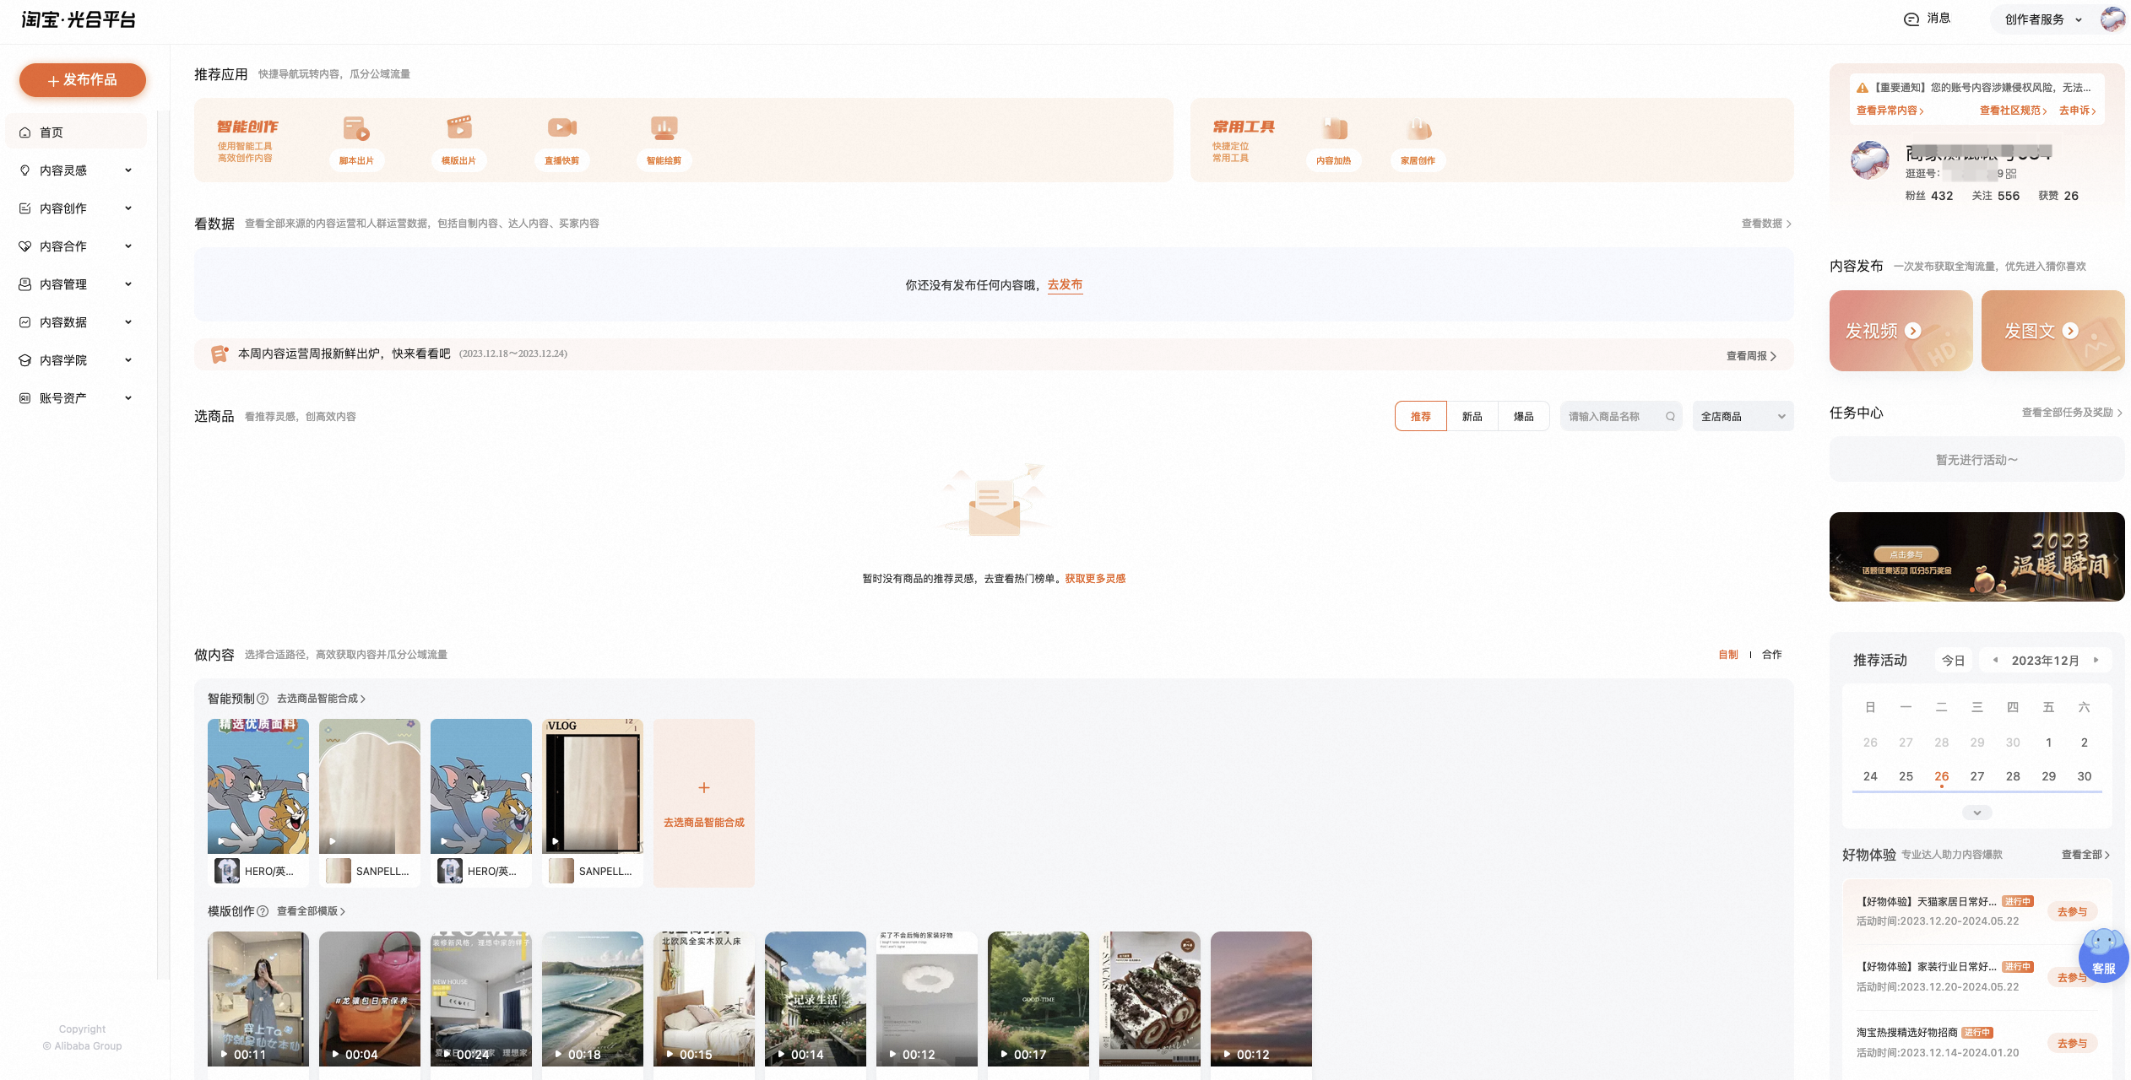
Task: Open the 创作者服务 dropdown menu
Action: [x=2043, y=19]
